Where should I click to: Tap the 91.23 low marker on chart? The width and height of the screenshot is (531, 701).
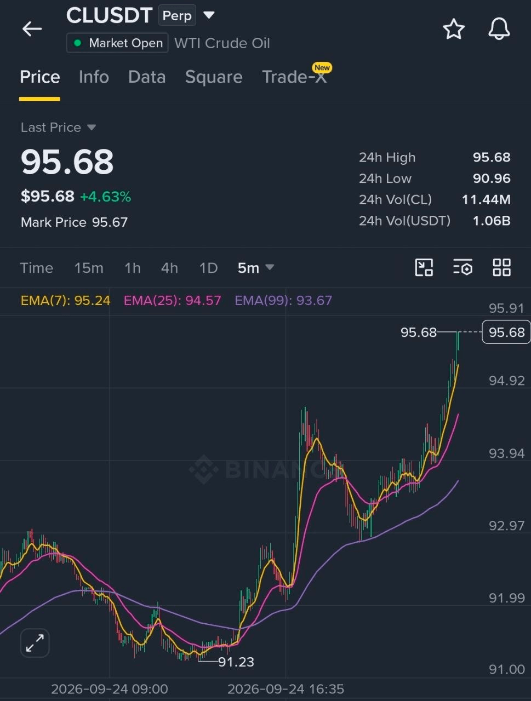tap(236, 662)
